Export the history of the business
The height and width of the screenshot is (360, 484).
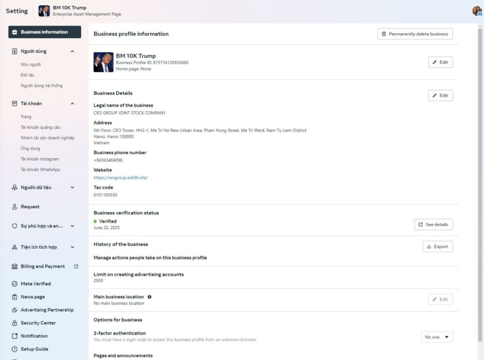point(438,246)
